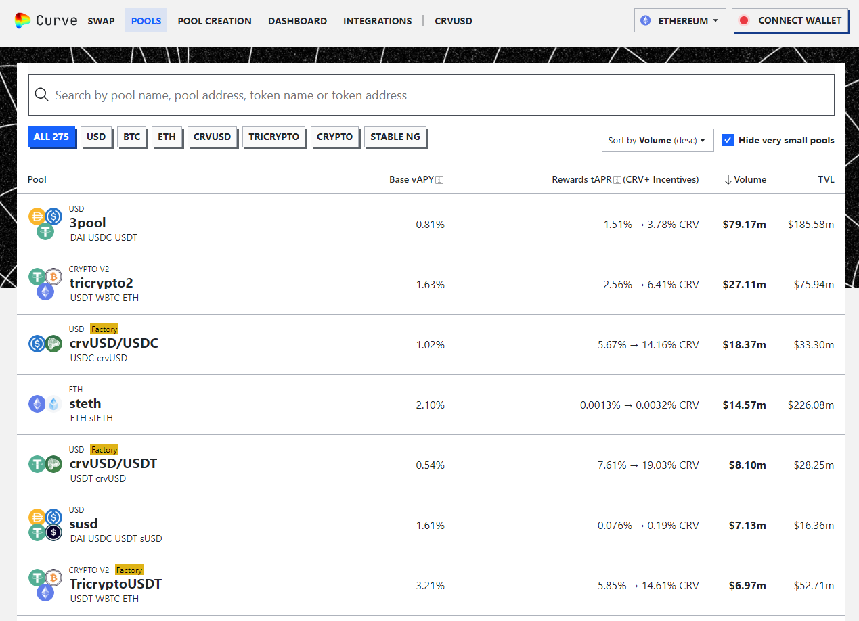
Task: Open the Sort by Volume dropdown
Action: click(x=657, y=140)
